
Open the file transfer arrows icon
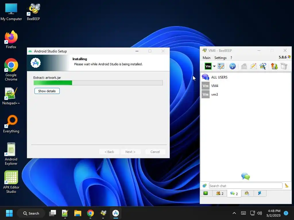[274, 66]
